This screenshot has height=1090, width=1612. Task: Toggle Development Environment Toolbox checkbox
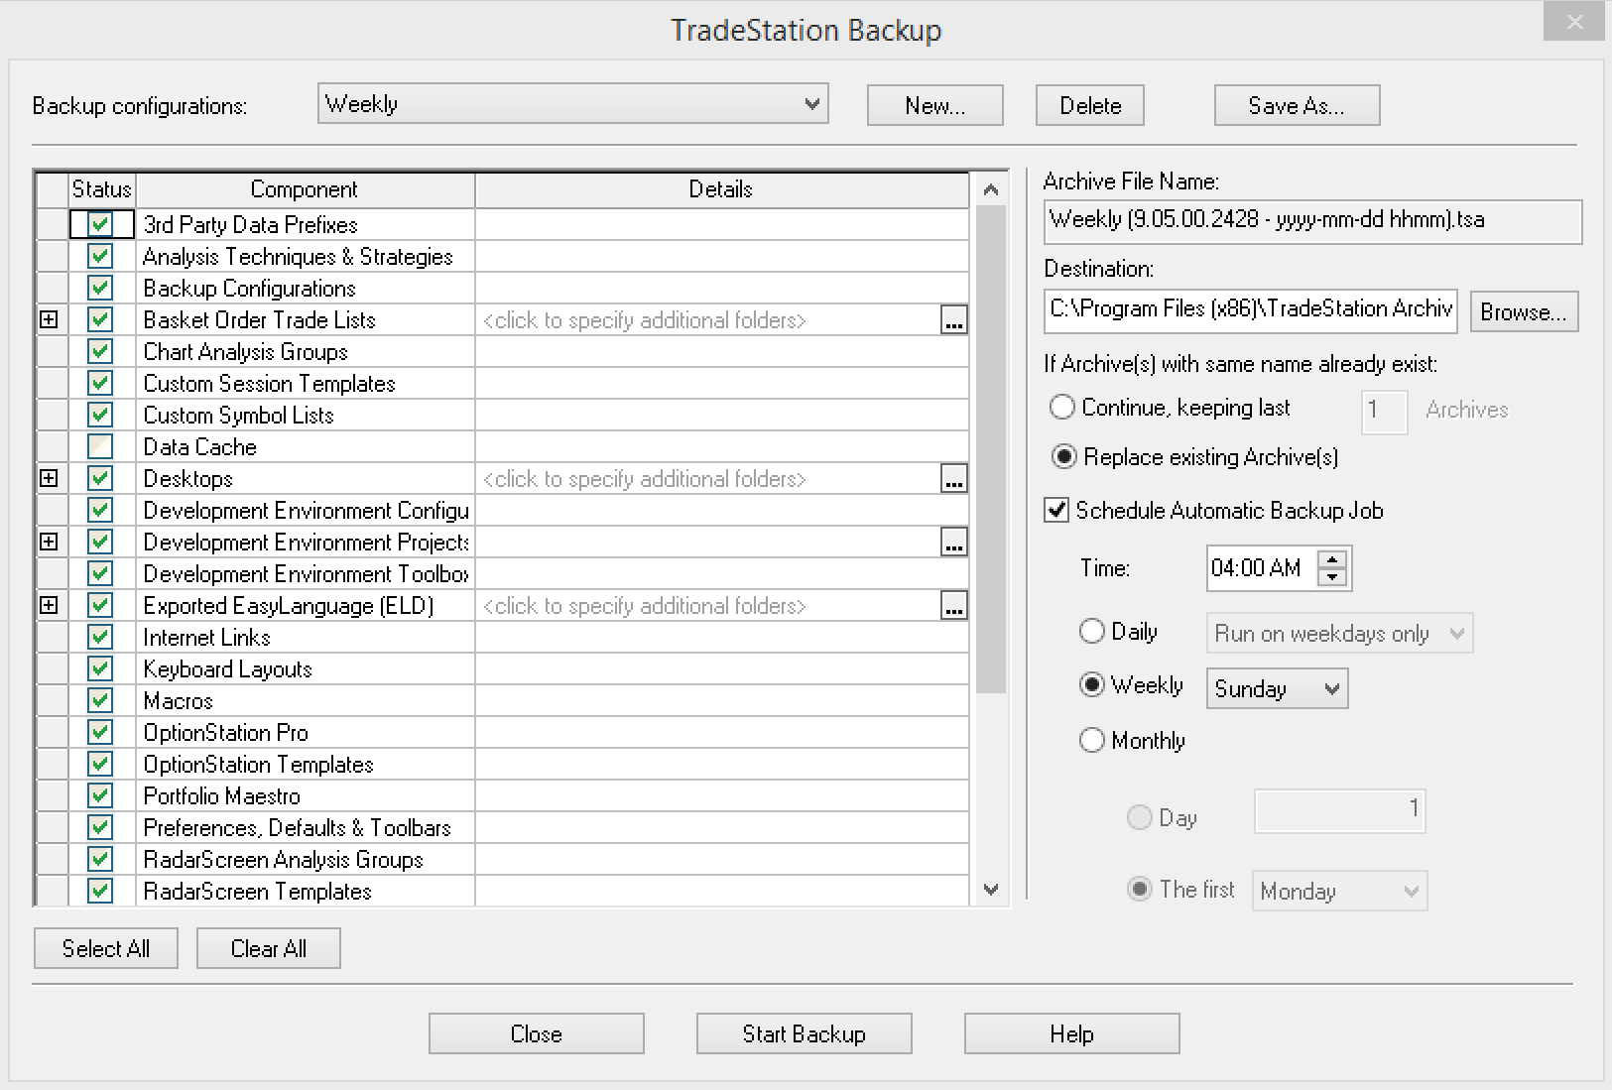[x=100, y=573]
